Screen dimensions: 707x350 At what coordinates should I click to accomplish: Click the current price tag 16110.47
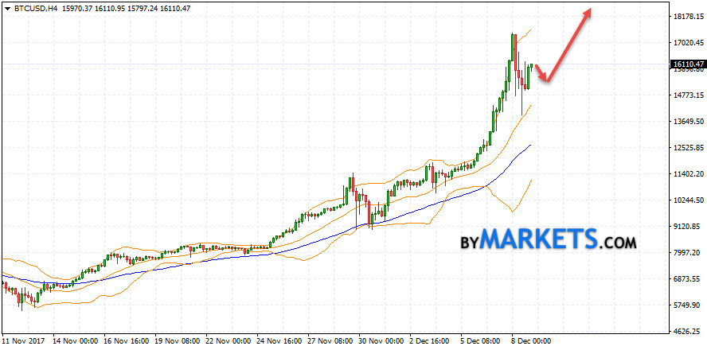point(686,64)
